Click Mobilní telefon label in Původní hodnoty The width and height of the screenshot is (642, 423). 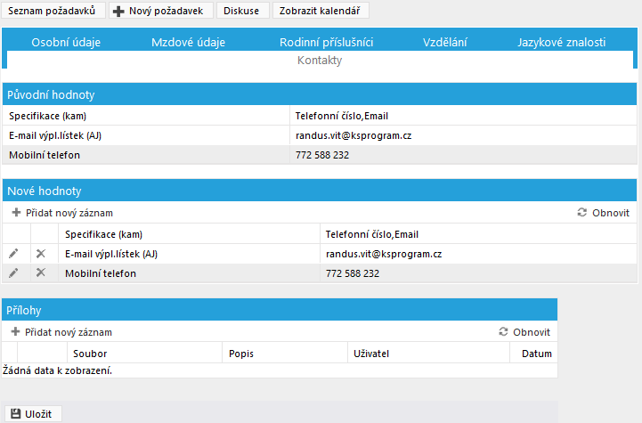pyautogui.click(x=45, y=155)
